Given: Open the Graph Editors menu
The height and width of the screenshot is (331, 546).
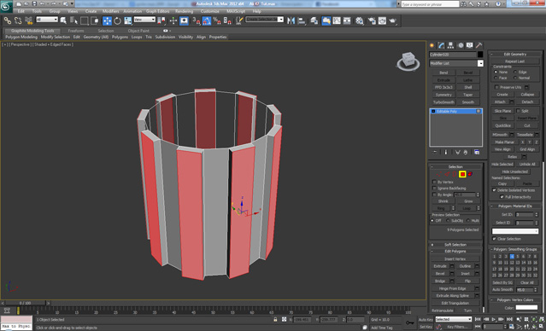Looking at the screenshot, I should (157, 11).
